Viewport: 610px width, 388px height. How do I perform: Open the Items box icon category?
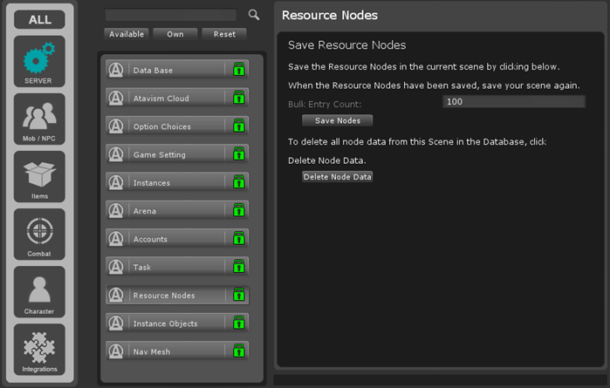(x=39, y=176)
